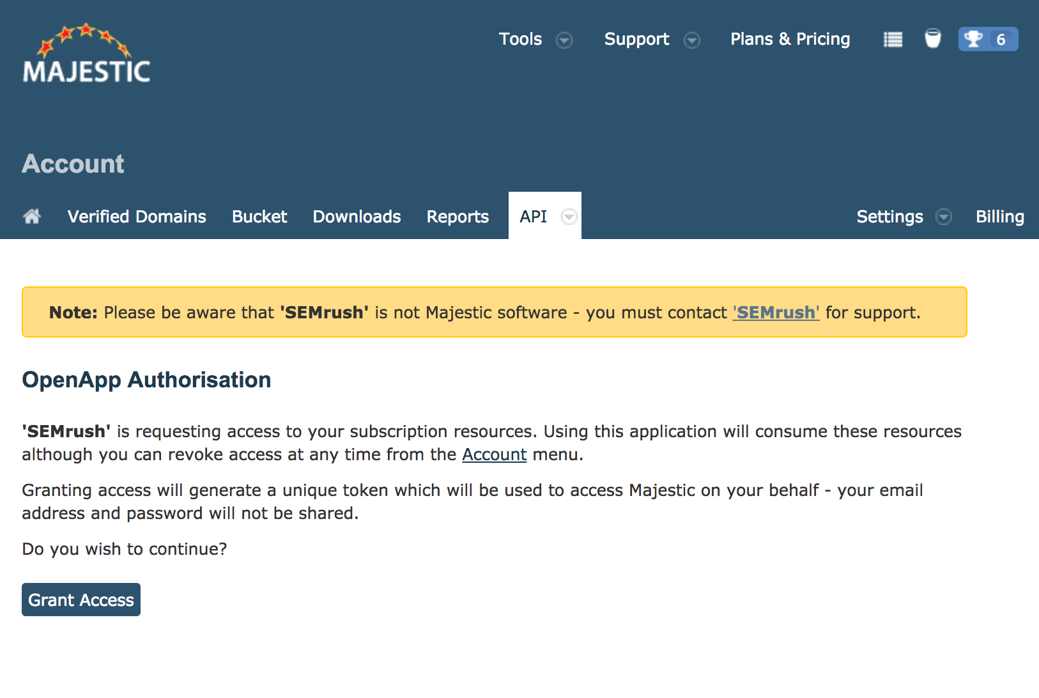Screen dimensions: 1039x698
Task: Switch to Verified Domains tab
Action: 137,217
